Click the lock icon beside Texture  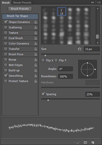point(36,33)
